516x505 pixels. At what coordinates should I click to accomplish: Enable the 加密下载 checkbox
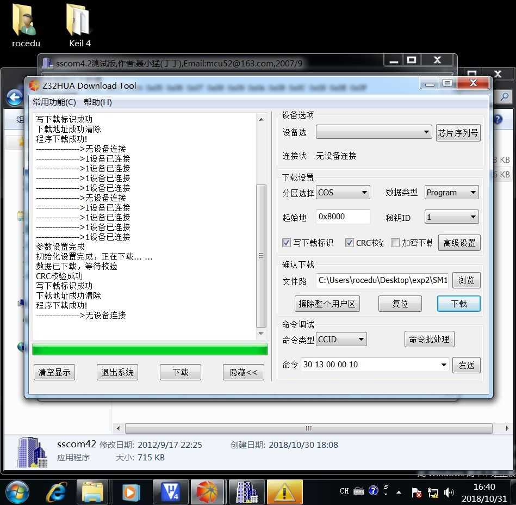[x=395, y=243]
